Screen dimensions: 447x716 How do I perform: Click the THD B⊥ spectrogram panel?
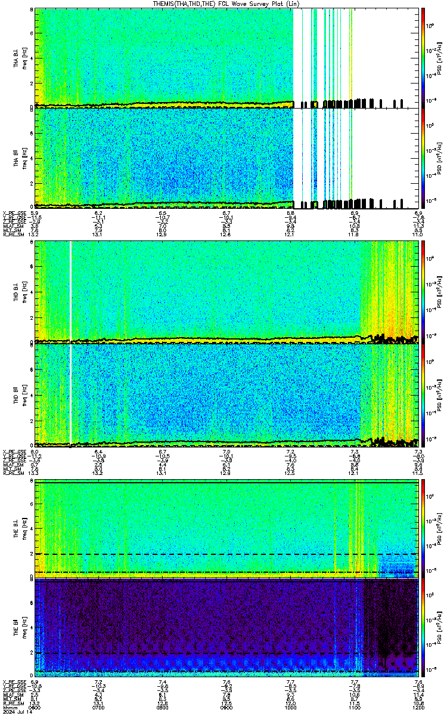click(x=226, y=292)
